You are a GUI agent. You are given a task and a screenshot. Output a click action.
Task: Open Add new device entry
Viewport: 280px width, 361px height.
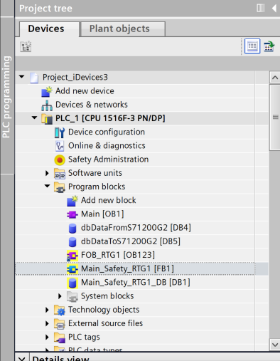click(x=85, y=91)
